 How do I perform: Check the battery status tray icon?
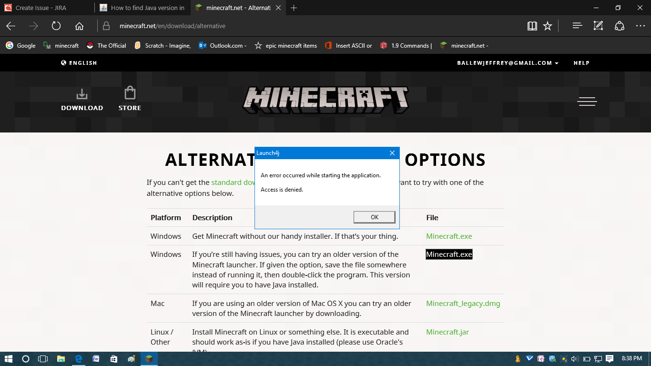tap(587, 359)
